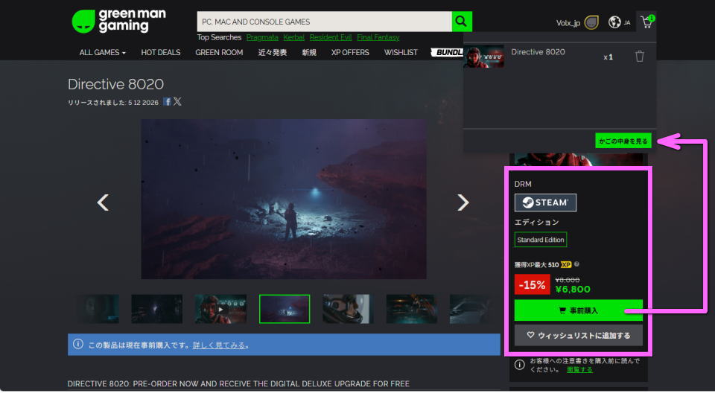The height and width of the screenshot is (402, 715).
Task: Open the shopping cart icon
Action: click(x=646, y=22)
